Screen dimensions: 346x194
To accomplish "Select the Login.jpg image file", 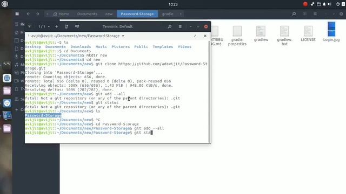I will tap(331, 32).
